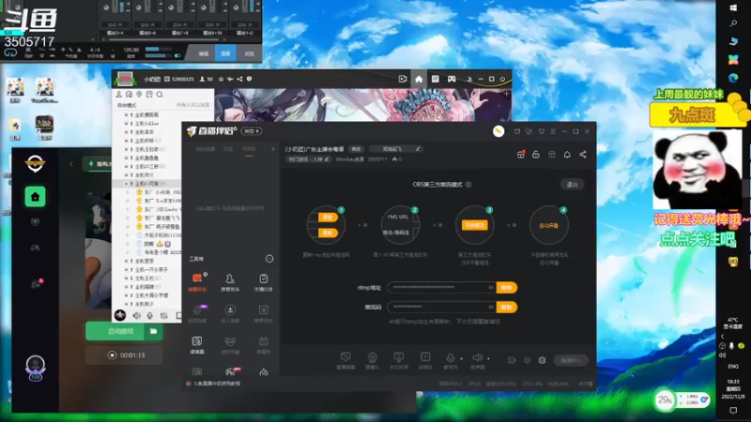Add a new scene with the plus tab
The height and width of the screenshot is (422, 751).
(x=273, y=149)
